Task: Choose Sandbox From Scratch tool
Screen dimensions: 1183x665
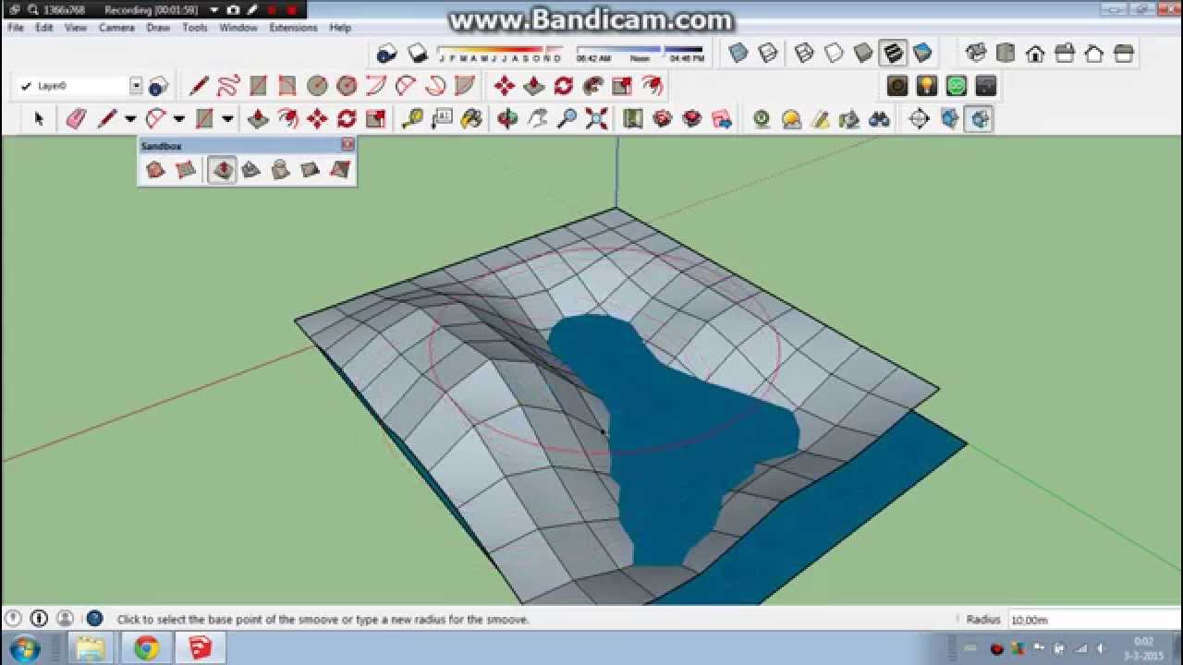Action: tap(186, 170)
